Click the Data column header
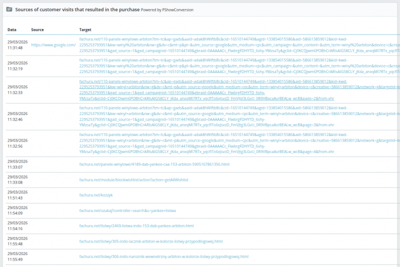The width and height of the screenshot is (400, 267). point(12,29)
